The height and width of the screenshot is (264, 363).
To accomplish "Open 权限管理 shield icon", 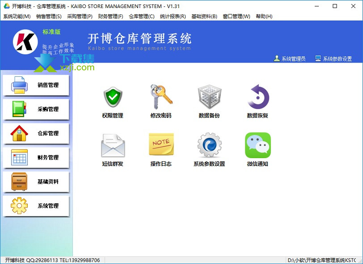I will 113,97.
